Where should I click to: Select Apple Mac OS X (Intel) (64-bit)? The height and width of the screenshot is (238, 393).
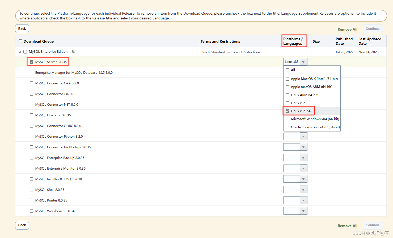(x=288, y=79)
